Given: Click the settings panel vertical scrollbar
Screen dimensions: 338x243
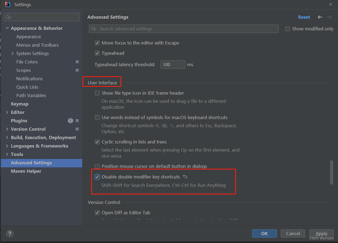Looking at the screenshot, I should tap(331, 172).
